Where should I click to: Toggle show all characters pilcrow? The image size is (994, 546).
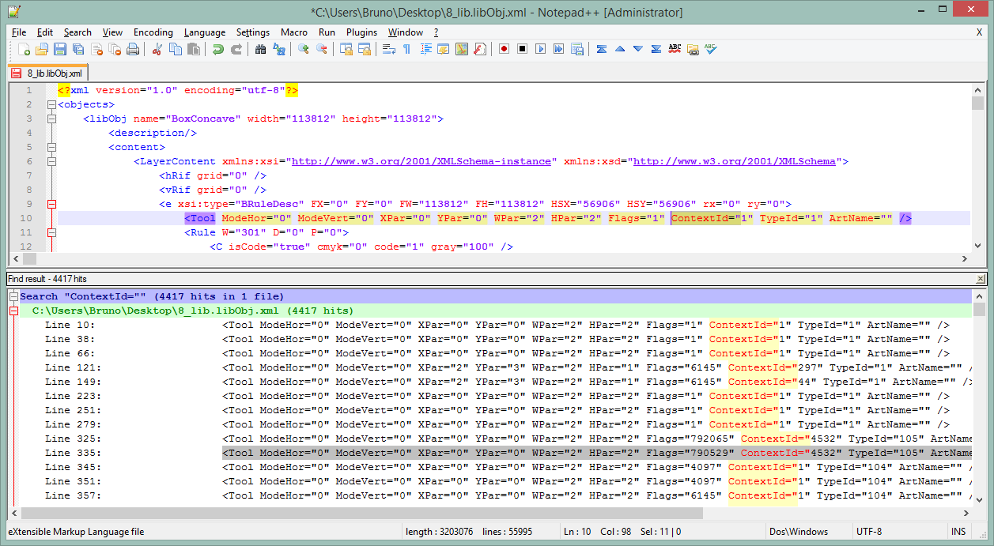pos(406,49)
